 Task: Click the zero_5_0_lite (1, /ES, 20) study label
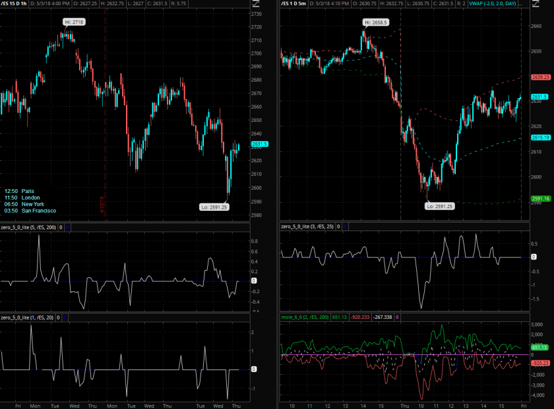pos(27,317)
